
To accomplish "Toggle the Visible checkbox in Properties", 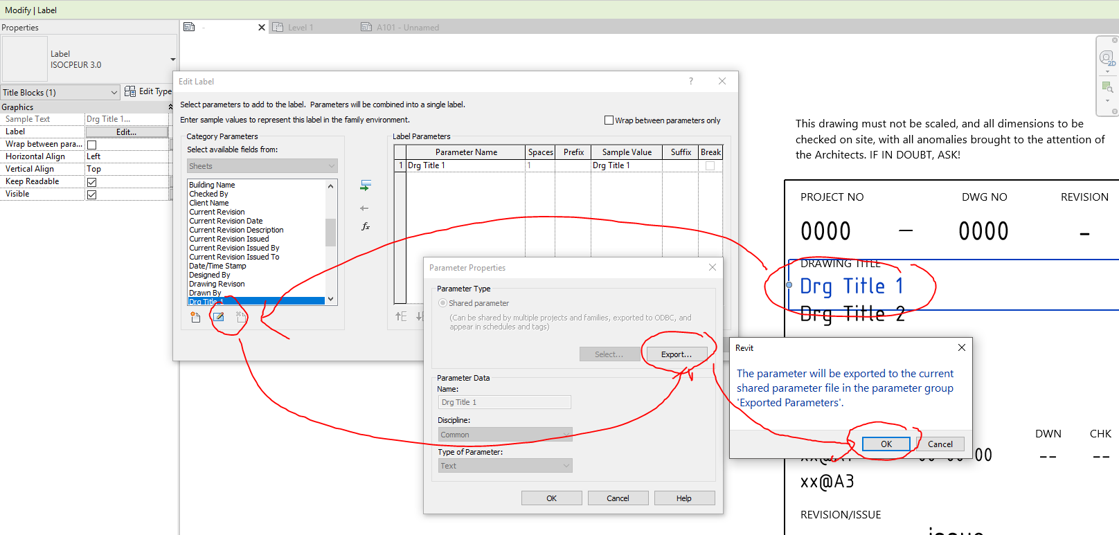I will pyautogui.click(x=92, y=194).
